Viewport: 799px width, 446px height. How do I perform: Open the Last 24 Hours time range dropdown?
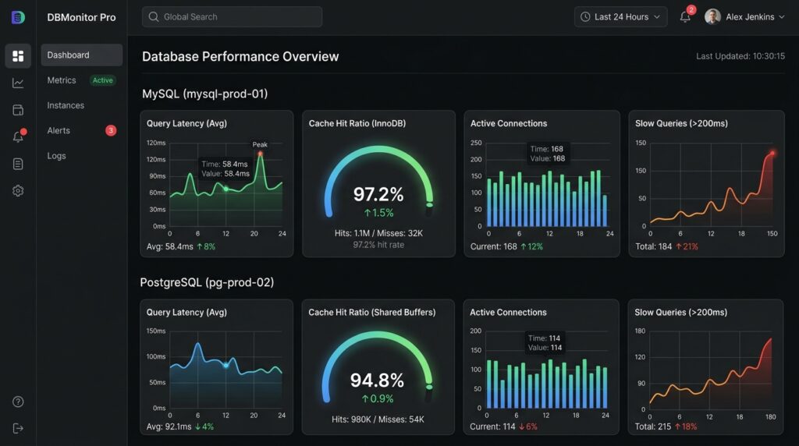620,17
